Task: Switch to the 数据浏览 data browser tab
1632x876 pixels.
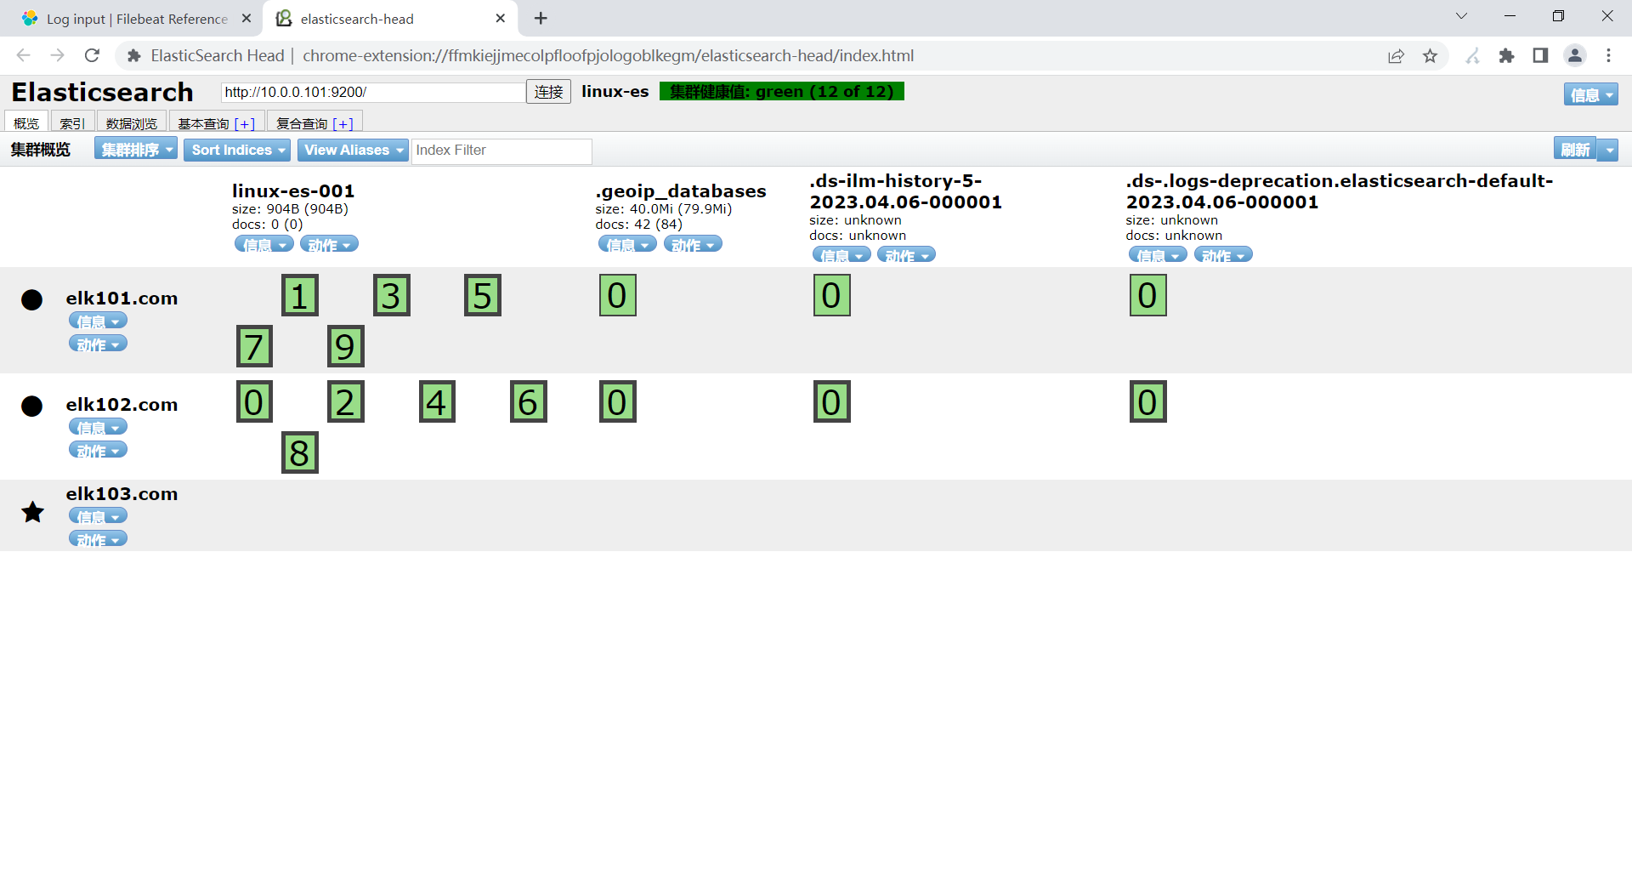Action: 132,122
